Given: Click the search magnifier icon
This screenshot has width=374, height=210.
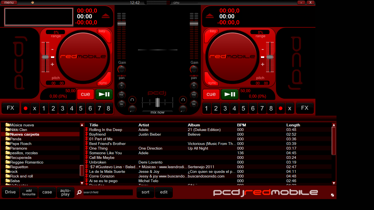Looking at the screenshot, I should (79, 192).
